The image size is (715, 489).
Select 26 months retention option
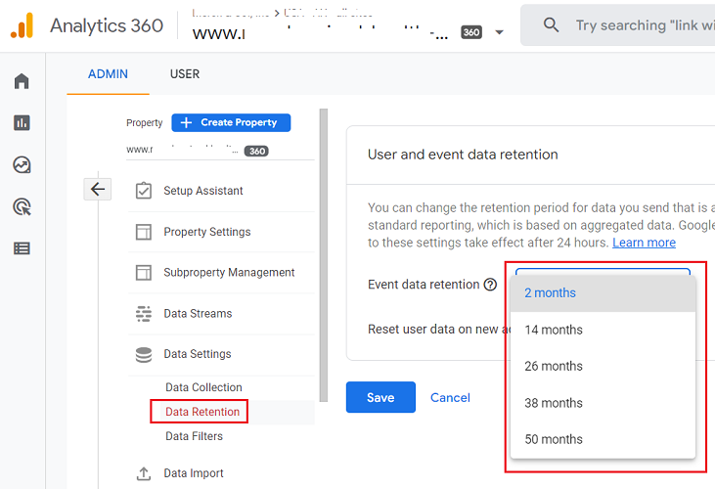point(603,367)
